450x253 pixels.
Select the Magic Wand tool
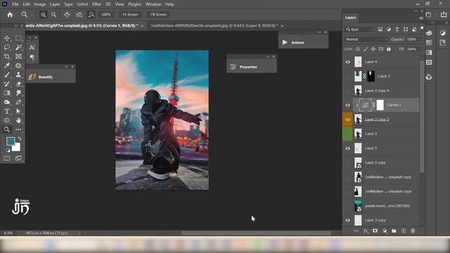(18, 47)
